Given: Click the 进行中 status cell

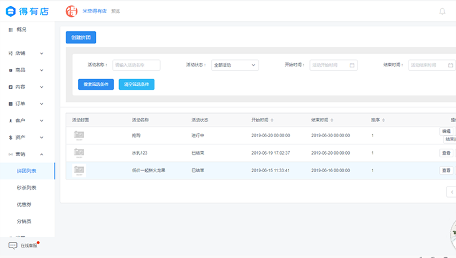Looking at the screenshot, I should 198,136.
